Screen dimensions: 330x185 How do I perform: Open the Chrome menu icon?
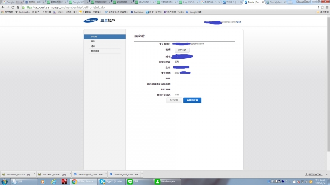click(327, 7)
